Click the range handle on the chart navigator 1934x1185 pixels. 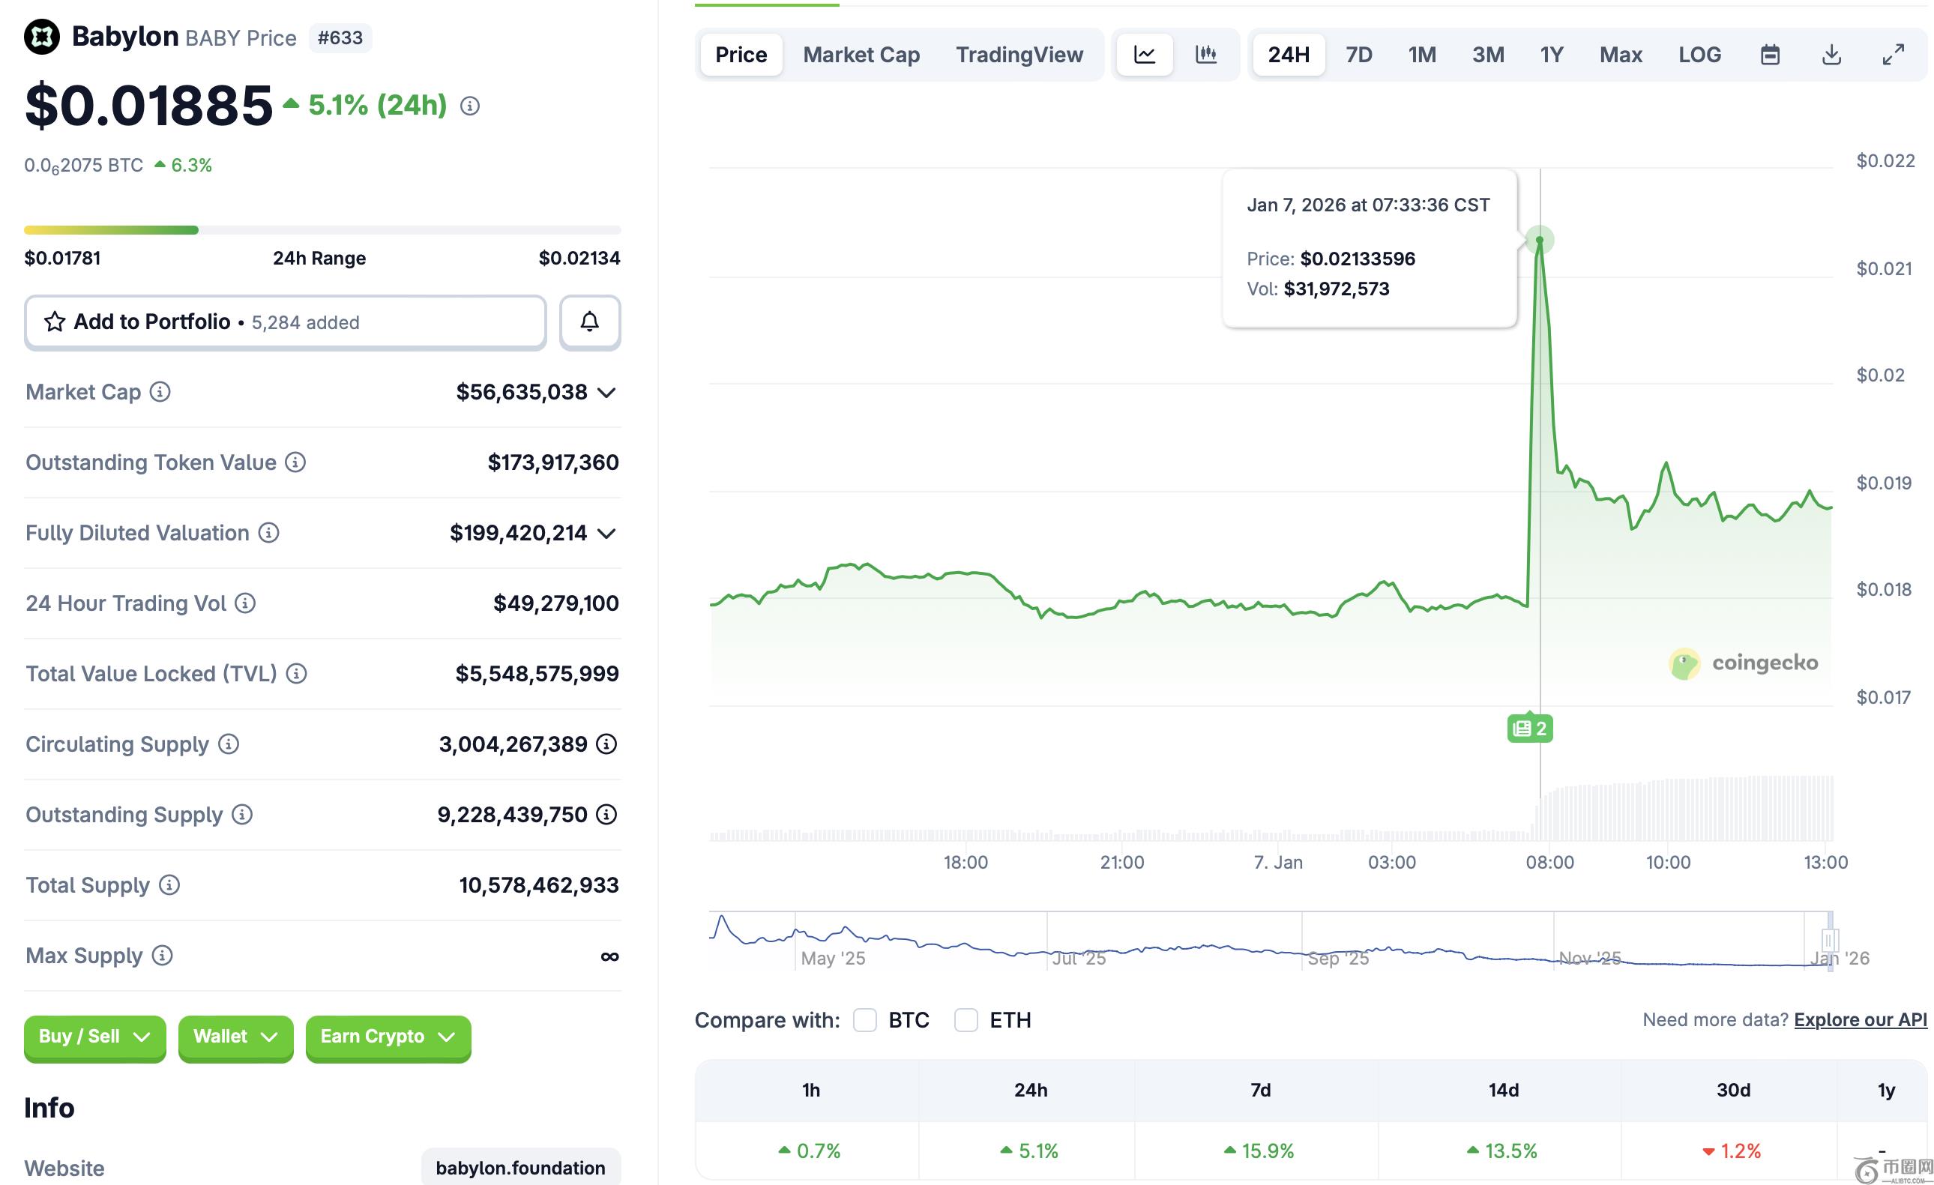coord(1830,939)
